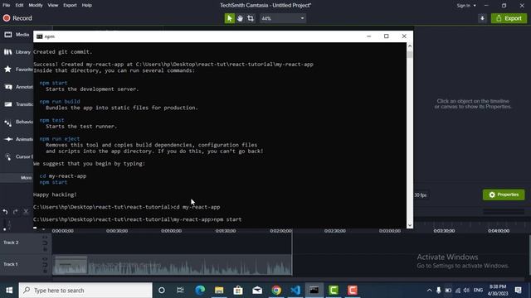531x298 pixels.
Task: Click the npm terminal scrollbar down arrow
Action: (x=410, y=225)
